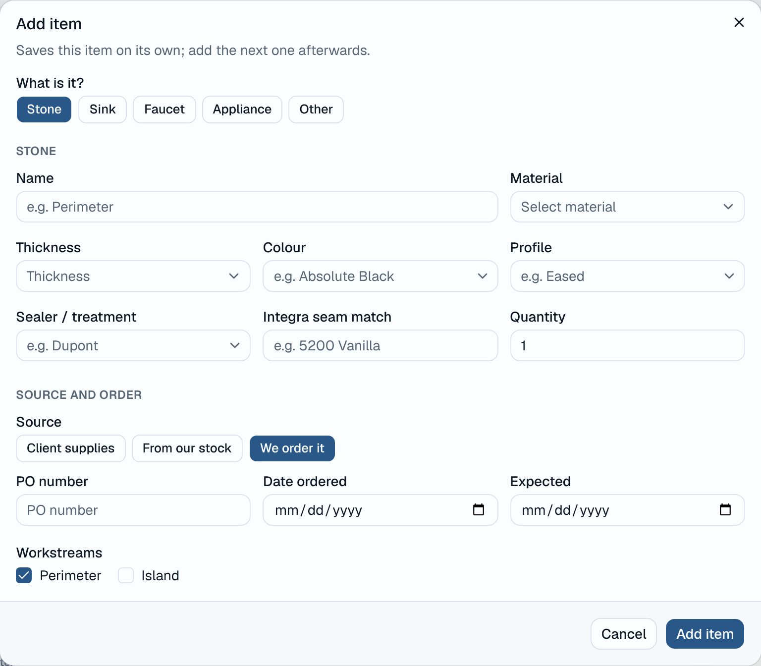This screenshot has width=761, height=666.
Task: Set source to We order it
Action: (x=292, y=448)
